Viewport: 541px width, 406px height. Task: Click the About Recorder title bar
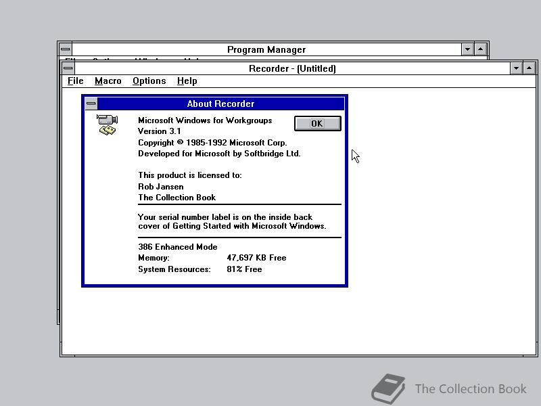pyautogui.click(x=221, y=104)
